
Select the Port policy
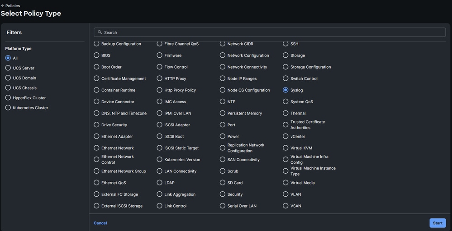coord(223,125)
